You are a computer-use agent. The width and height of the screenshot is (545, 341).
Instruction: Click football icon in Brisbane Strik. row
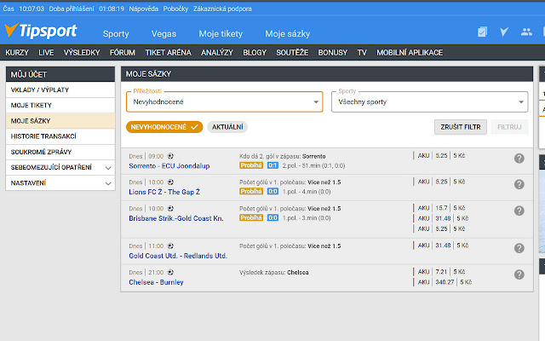pyautogui.click(x=170, y=208)
